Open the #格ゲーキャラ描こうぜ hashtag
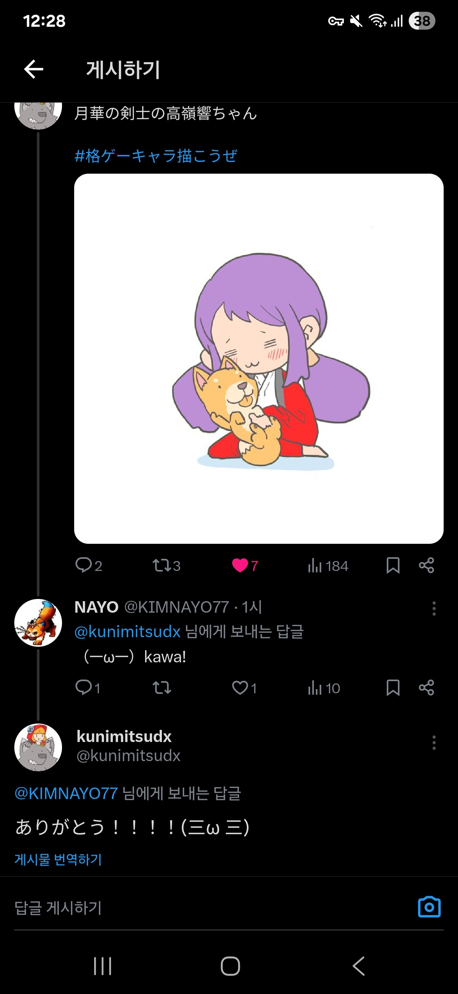The height and width of the screenshot is (994, 458). [x=156, y=156]
